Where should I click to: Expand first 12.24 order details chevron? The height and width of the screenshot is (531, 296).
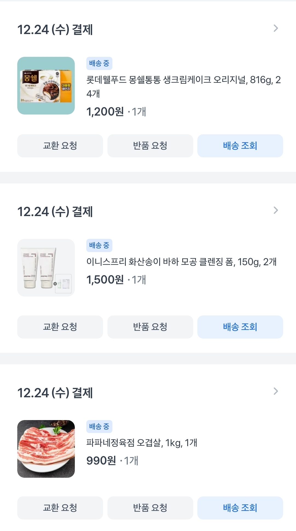click(x=276, y=28)
